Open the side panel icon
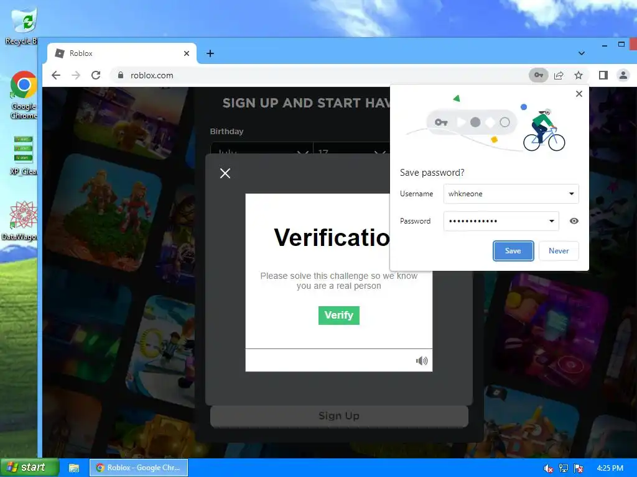Screen dimensions: 637x477 (603, 75)
